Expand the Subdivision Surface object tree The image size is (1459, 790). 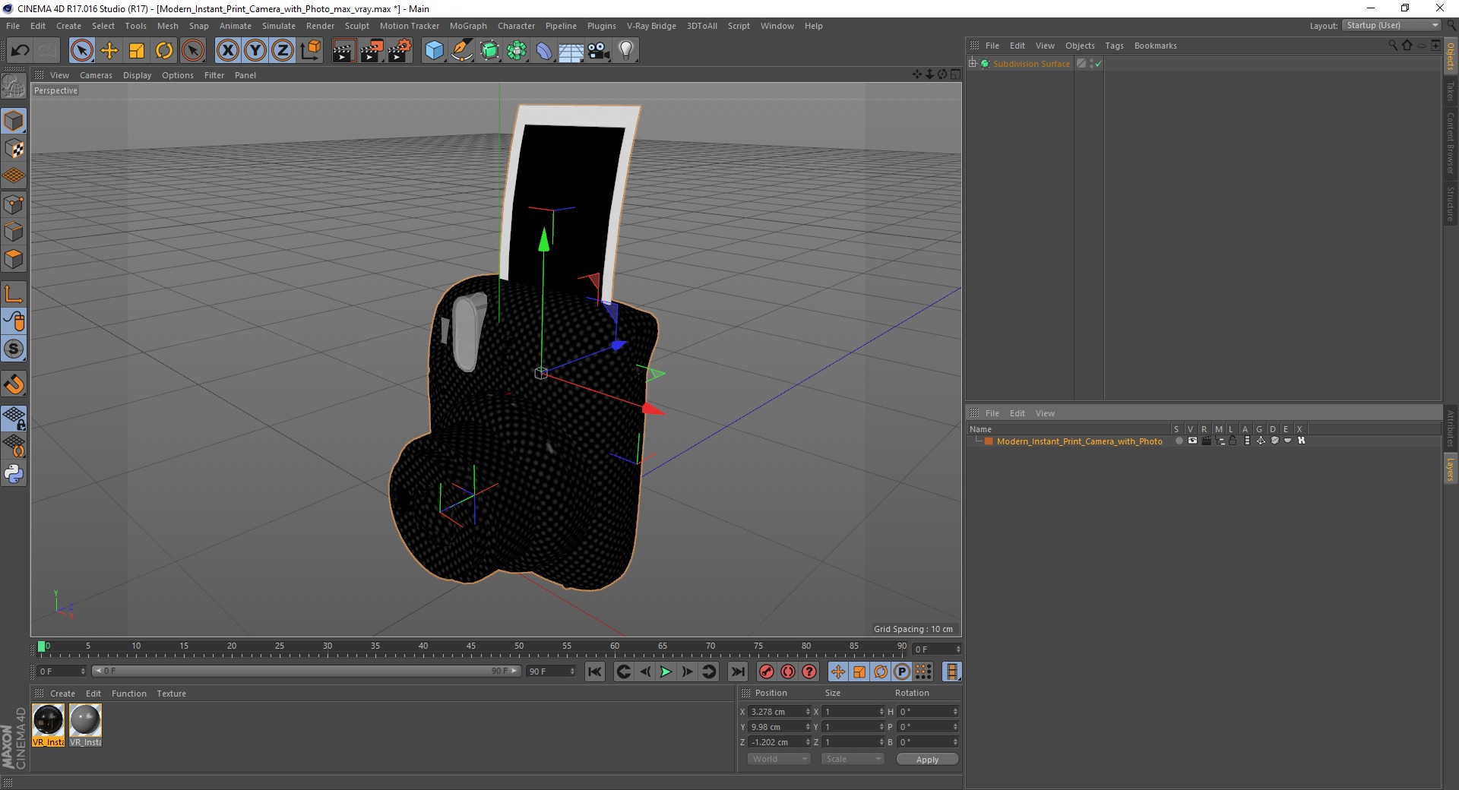[x=973, y=63]
